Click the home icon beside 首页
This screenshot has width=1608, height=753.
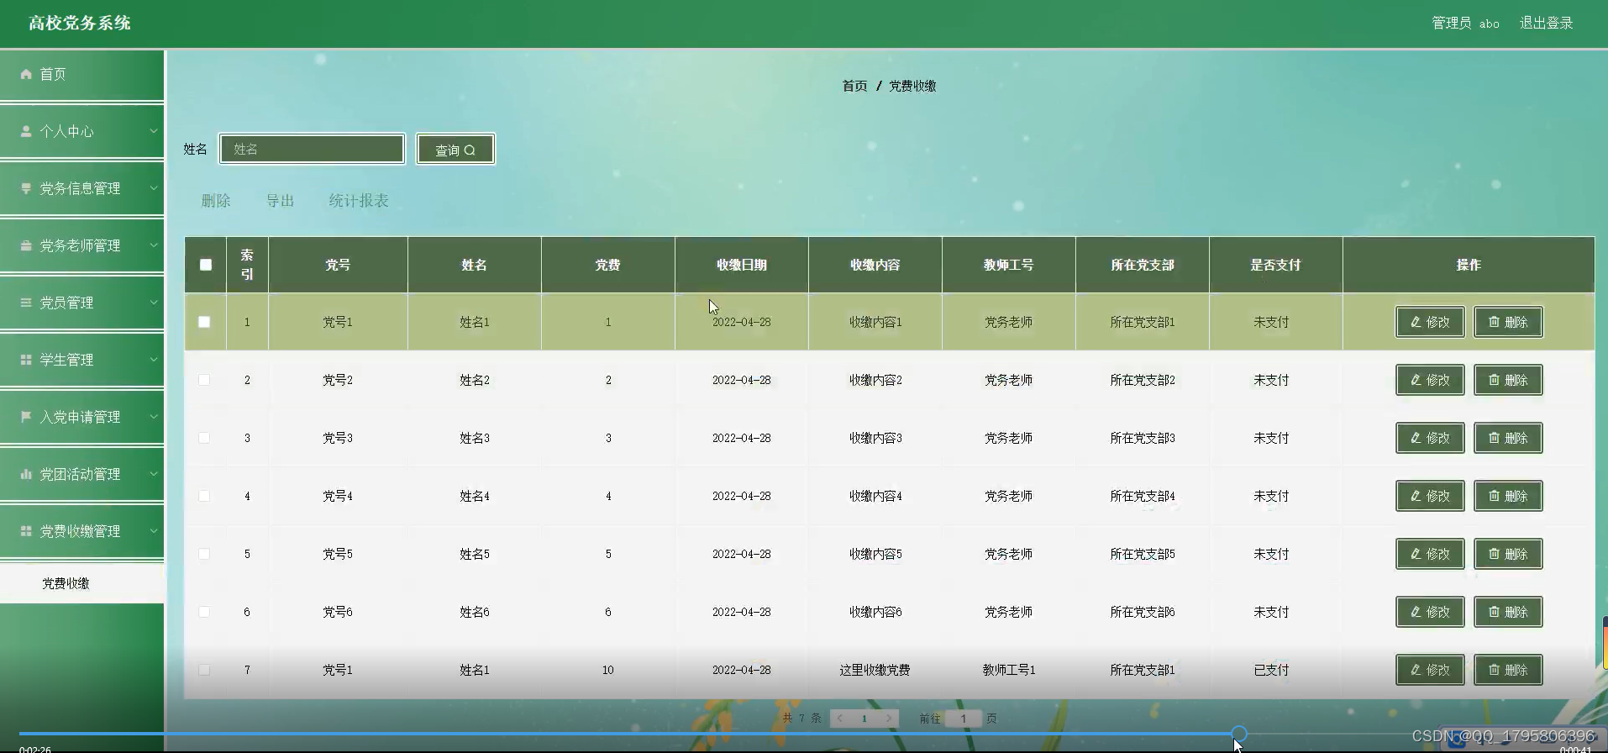click(26, 74)
